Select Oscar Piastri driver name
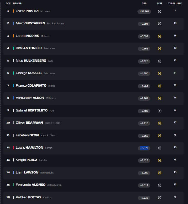 pos(27,11)
